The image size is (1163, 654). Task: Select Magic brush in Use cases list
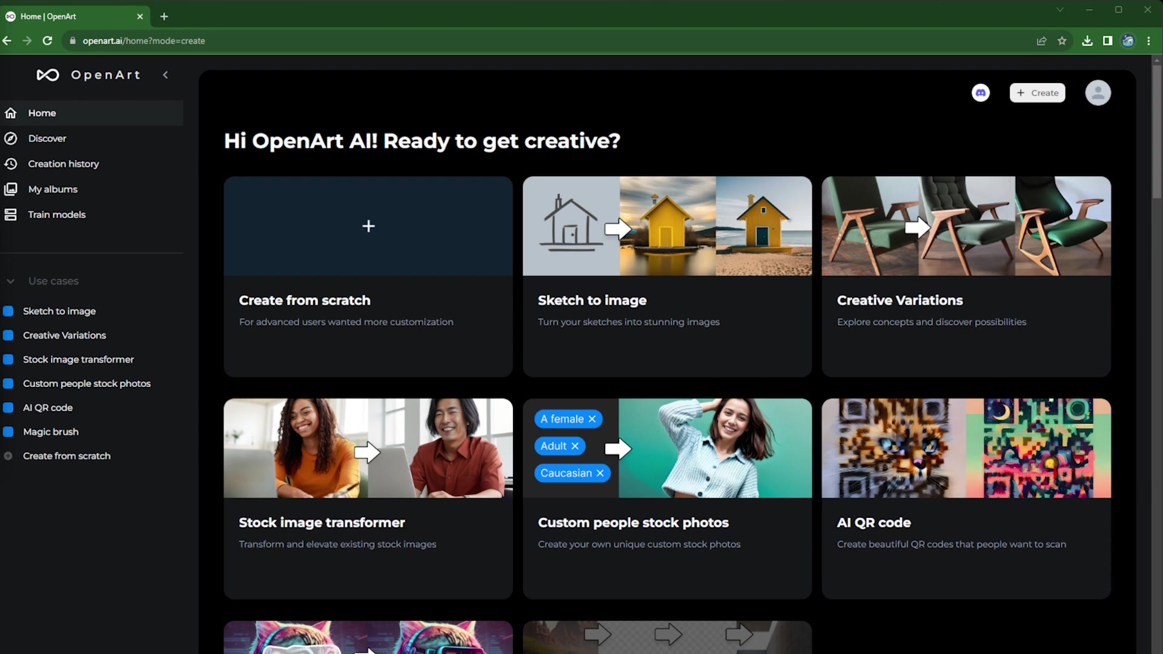51,432
